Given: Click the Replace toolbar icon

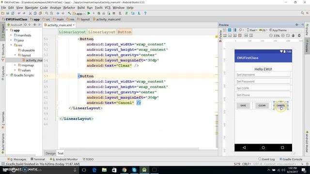Looking at the screenshot, I should click(x=52, y=13).
